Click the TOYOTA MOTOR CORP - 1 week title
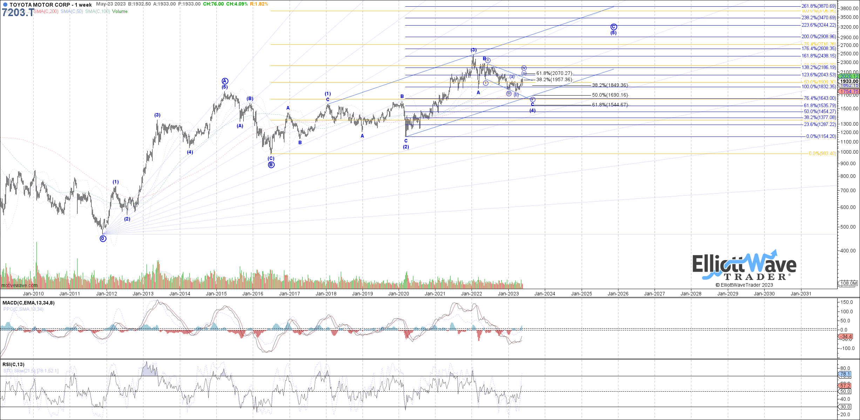Viewport: 860px width, 420px height. click(x=50, y=5)
